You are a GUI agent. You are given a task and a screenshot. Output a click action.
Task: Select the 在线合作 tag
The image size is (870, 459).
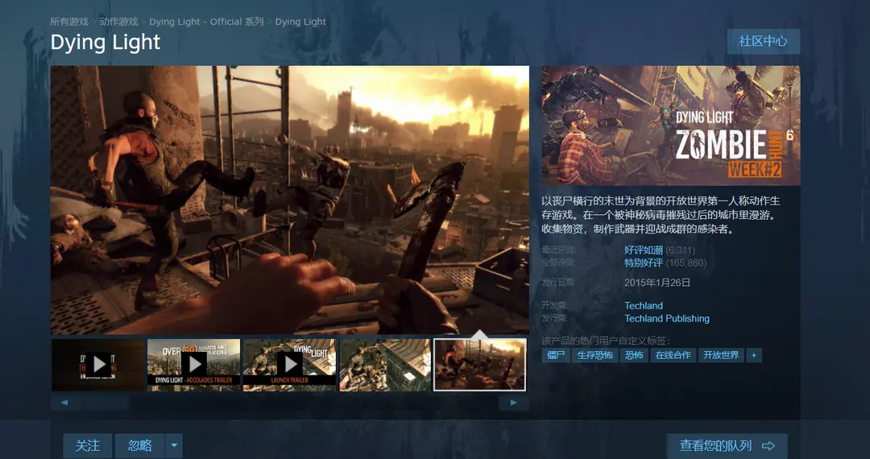(673, 355)
